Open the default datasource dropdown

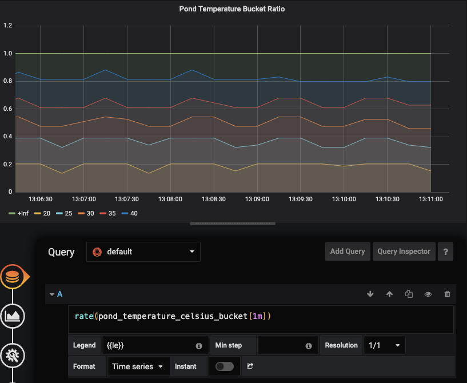point(143,252)
